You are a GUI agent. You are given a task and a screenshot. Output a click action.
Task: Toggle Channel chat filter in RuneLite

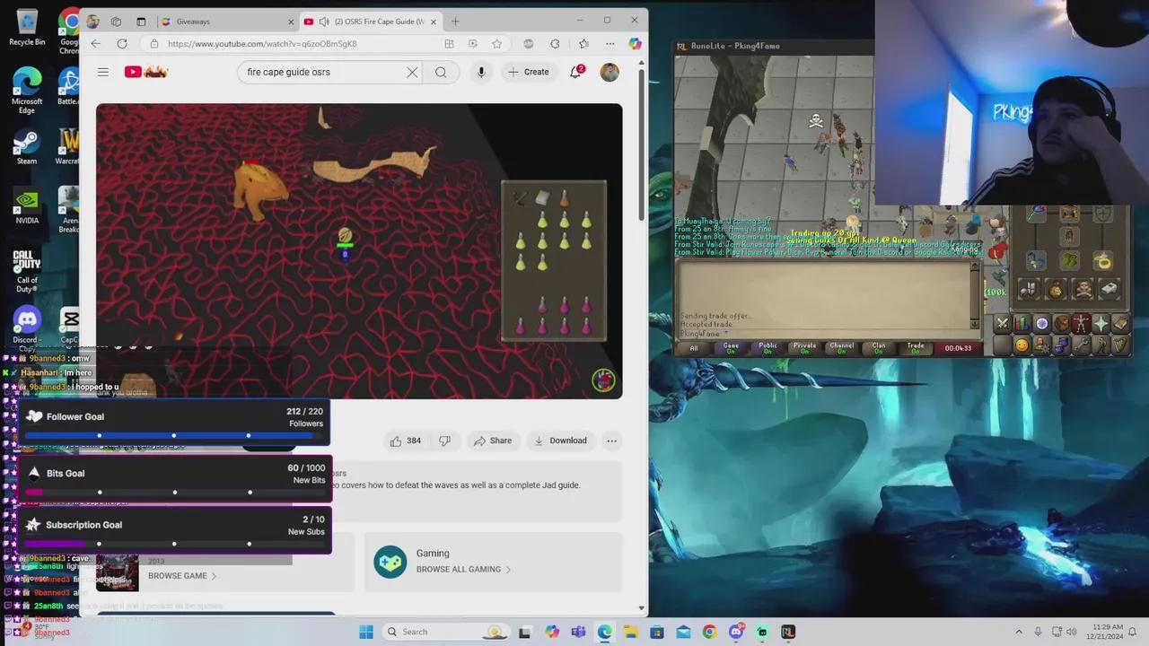tap(842, 348)
